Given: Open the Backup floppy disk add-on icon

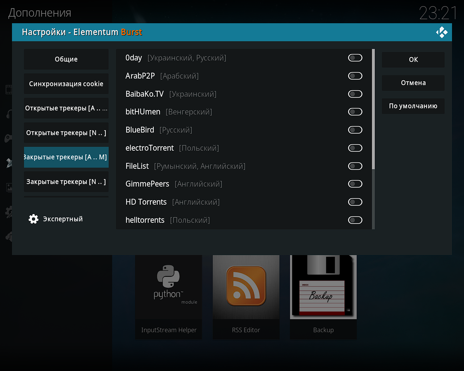Looking at the screenshot, I should [323, 287].
